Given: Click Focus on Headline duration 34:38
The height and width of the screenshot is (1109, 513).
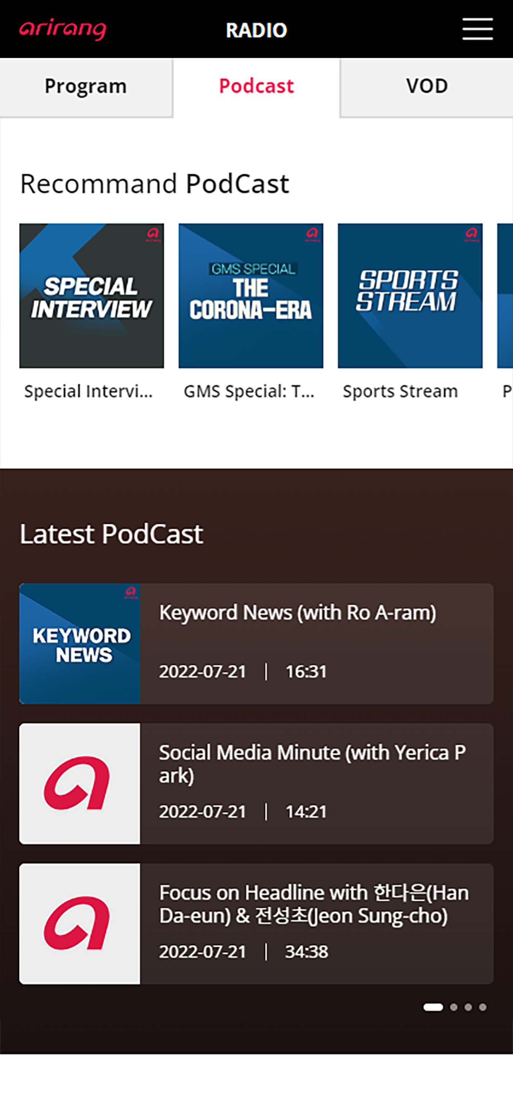Looking at the screenshot, I should pos(306,952).
